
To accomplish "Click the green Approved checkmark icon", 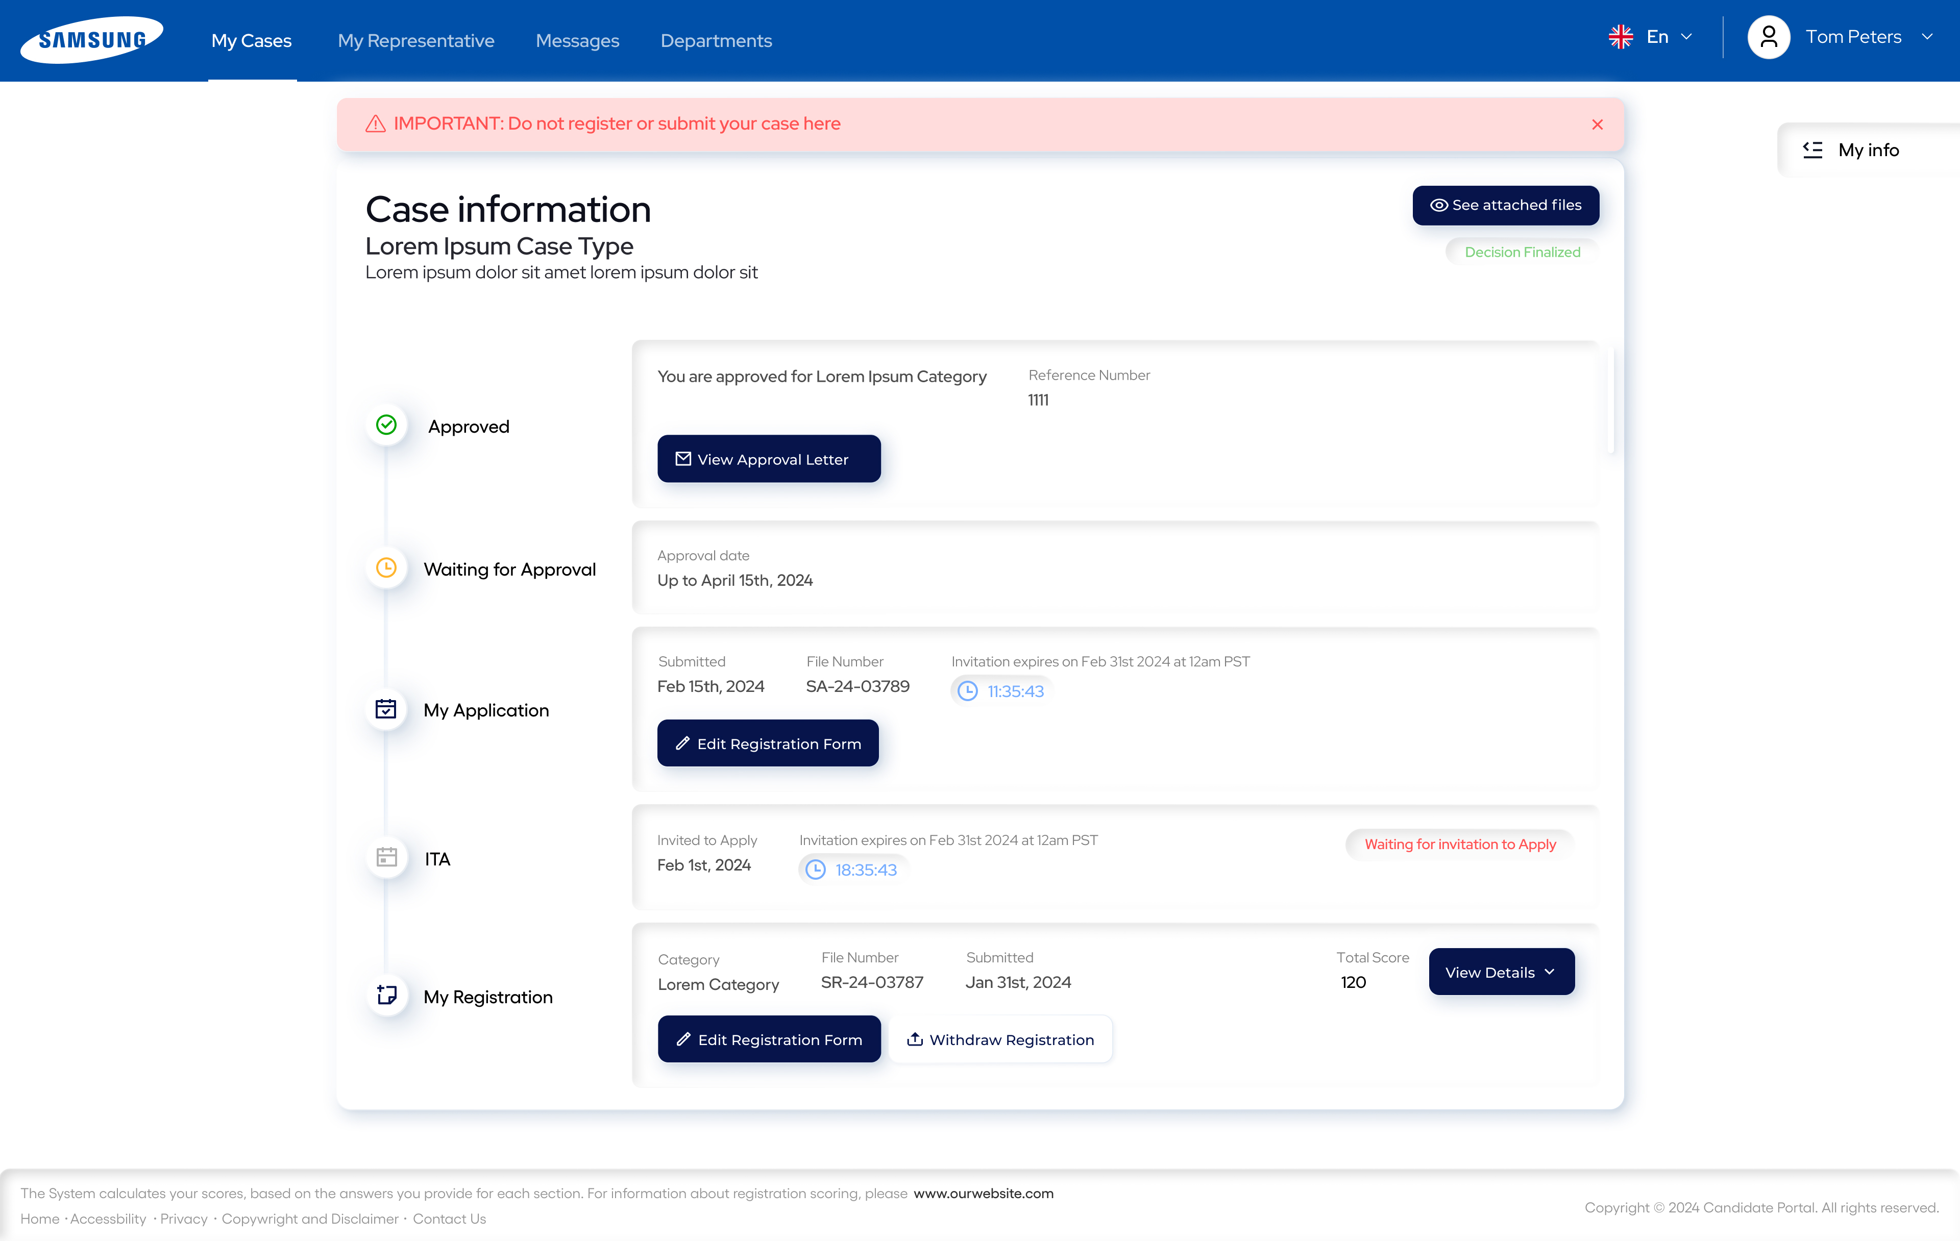I will [386, 425].
